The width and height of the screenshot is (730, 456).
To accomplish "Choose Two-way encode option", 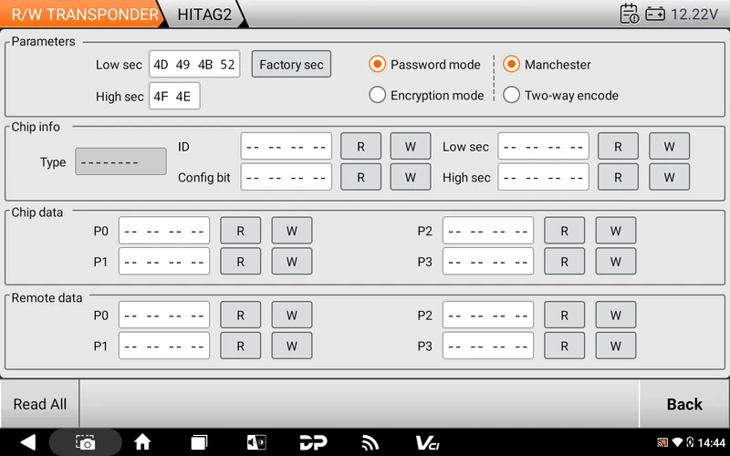I will (x=512, y=95).
